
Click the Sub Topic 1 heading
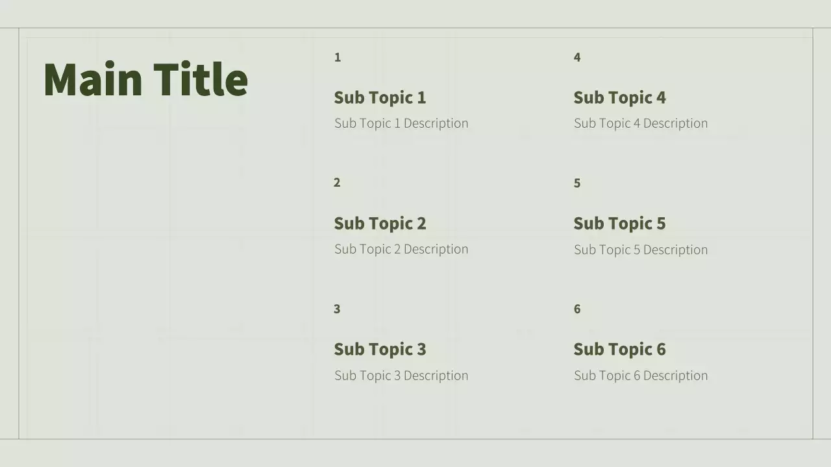click(380, 98)
